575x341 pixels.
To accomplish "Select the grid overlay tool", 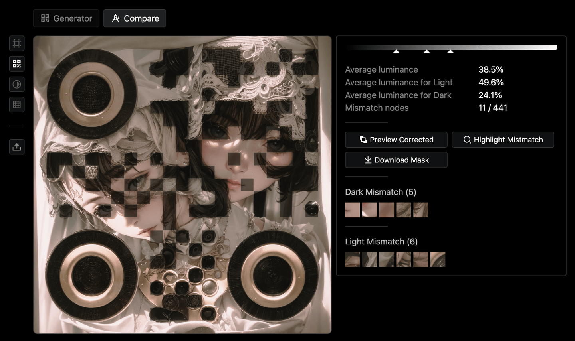I will 16,104.
